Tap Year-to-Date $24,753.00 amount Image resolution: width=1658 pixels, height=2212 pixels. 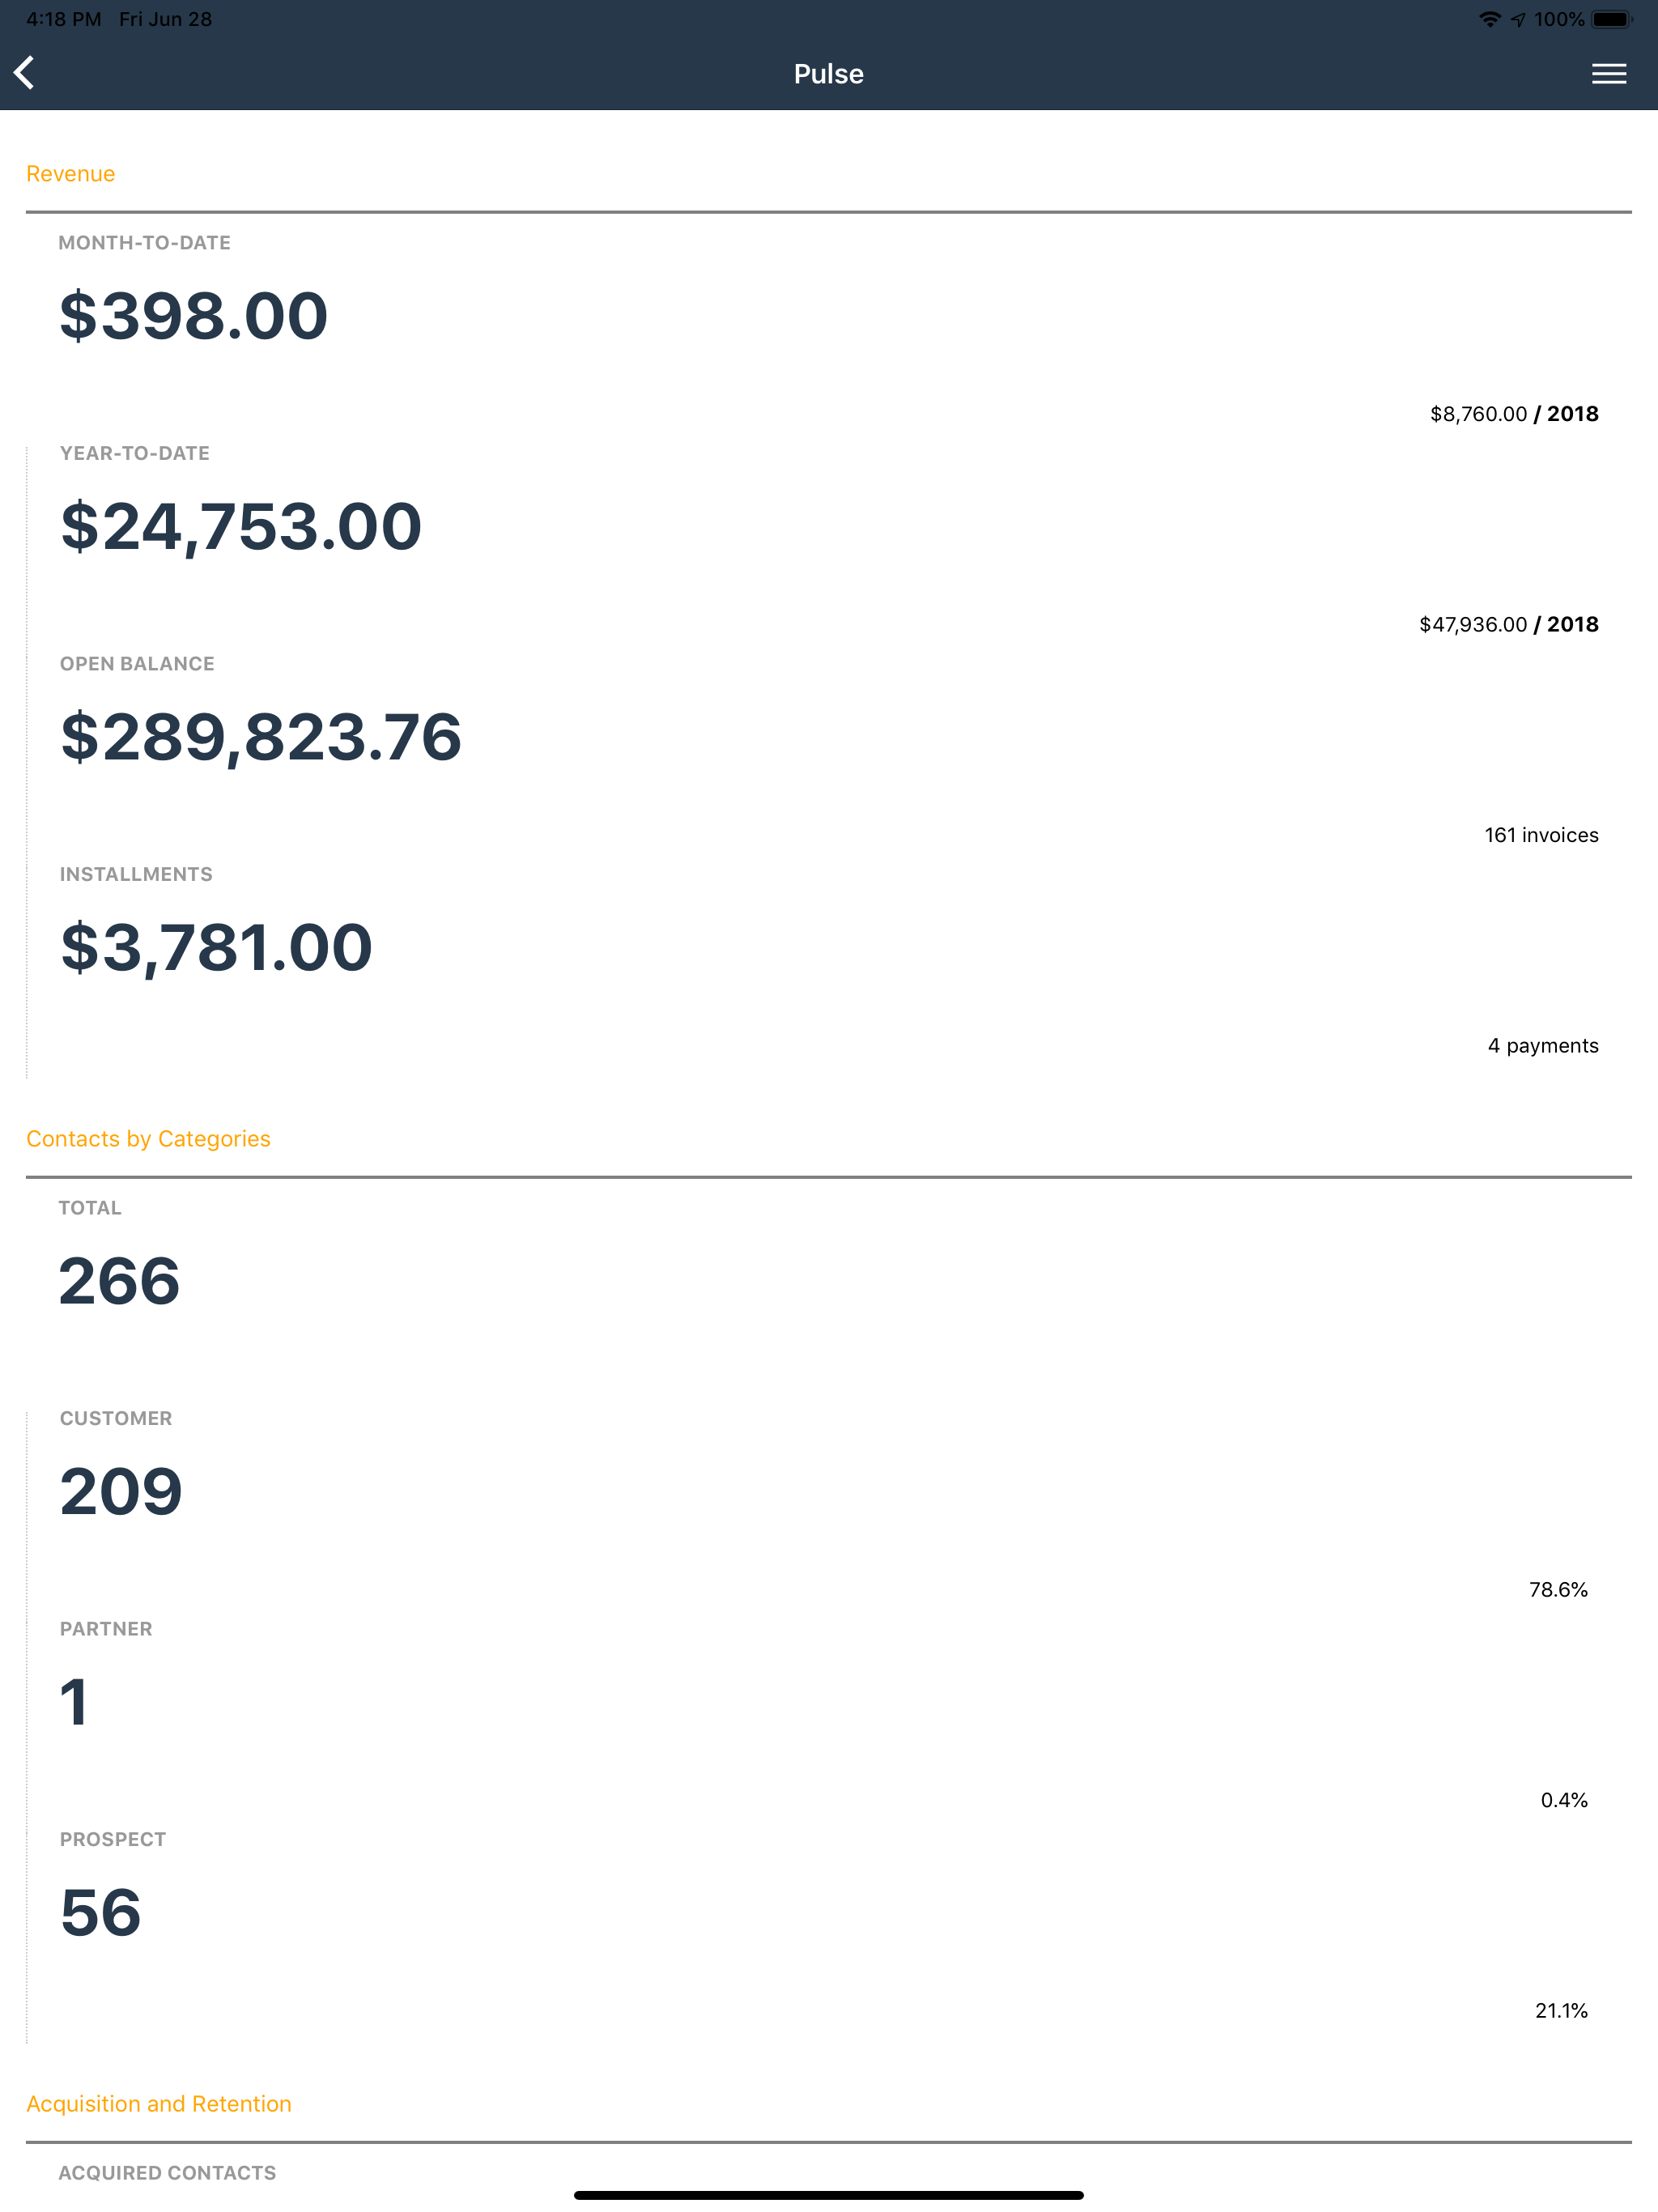click(x=241, y=527)
